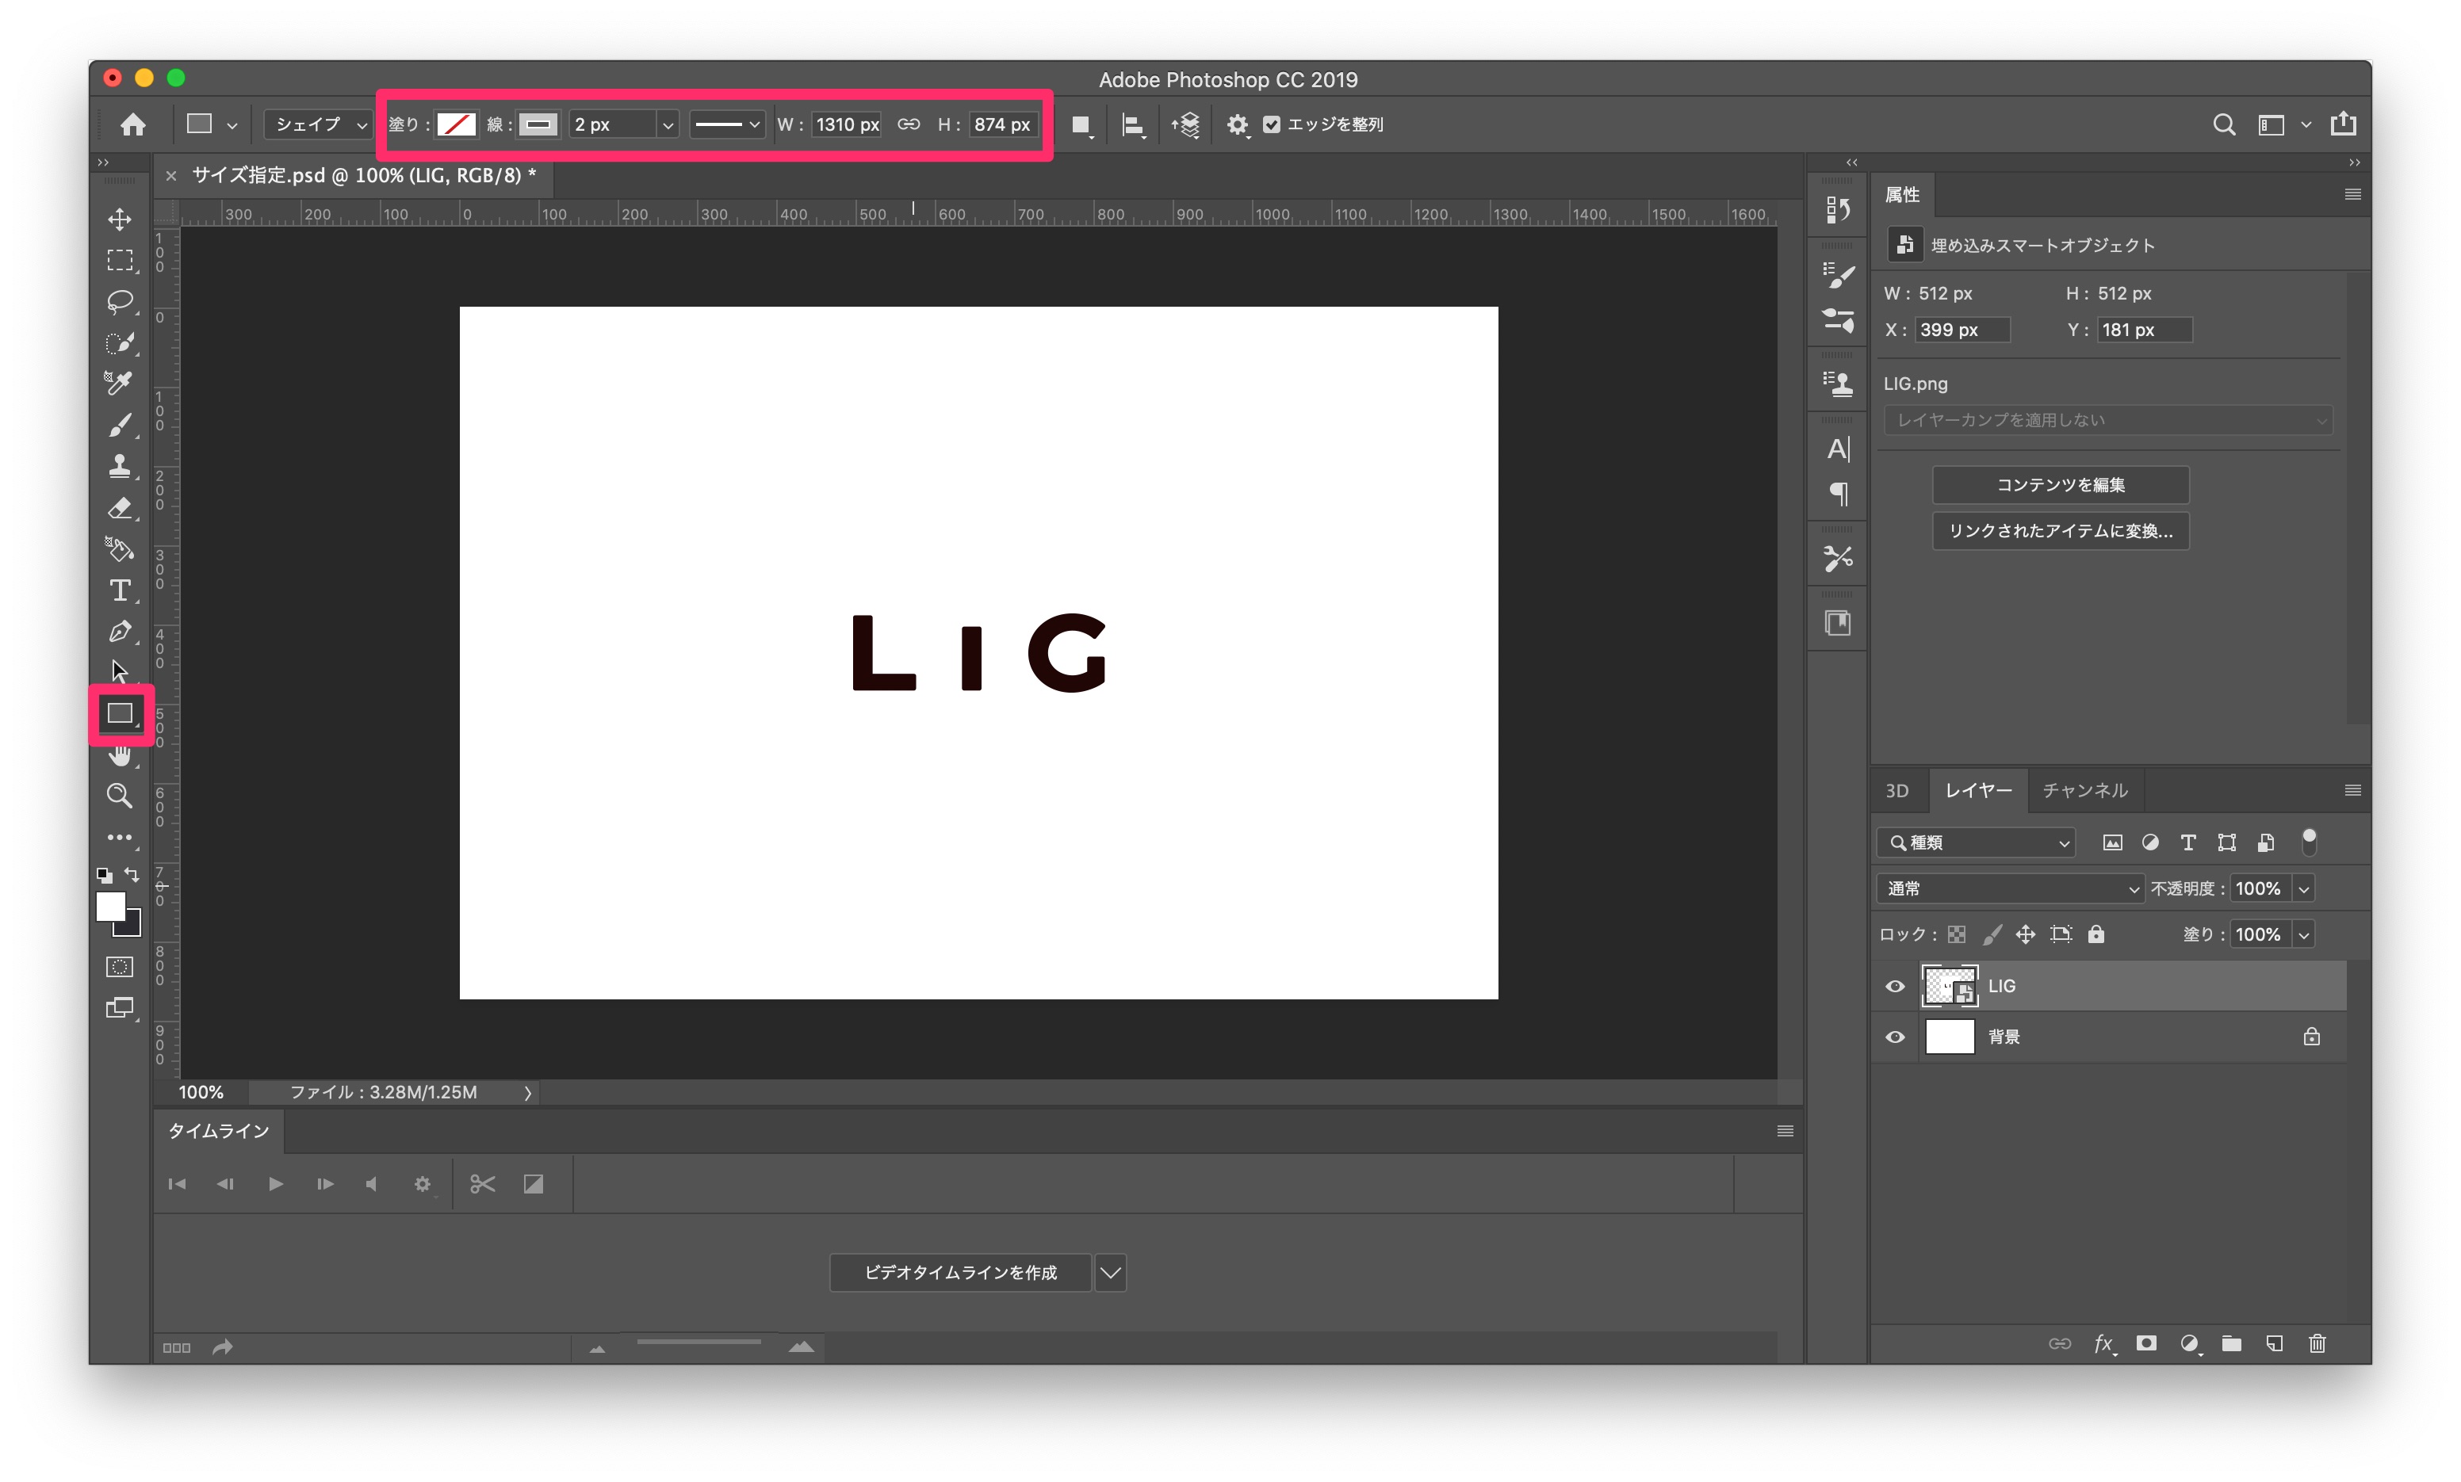Select the Lasso tool
Viewport: 2461px width, 1482px height.
pos(120,302)
